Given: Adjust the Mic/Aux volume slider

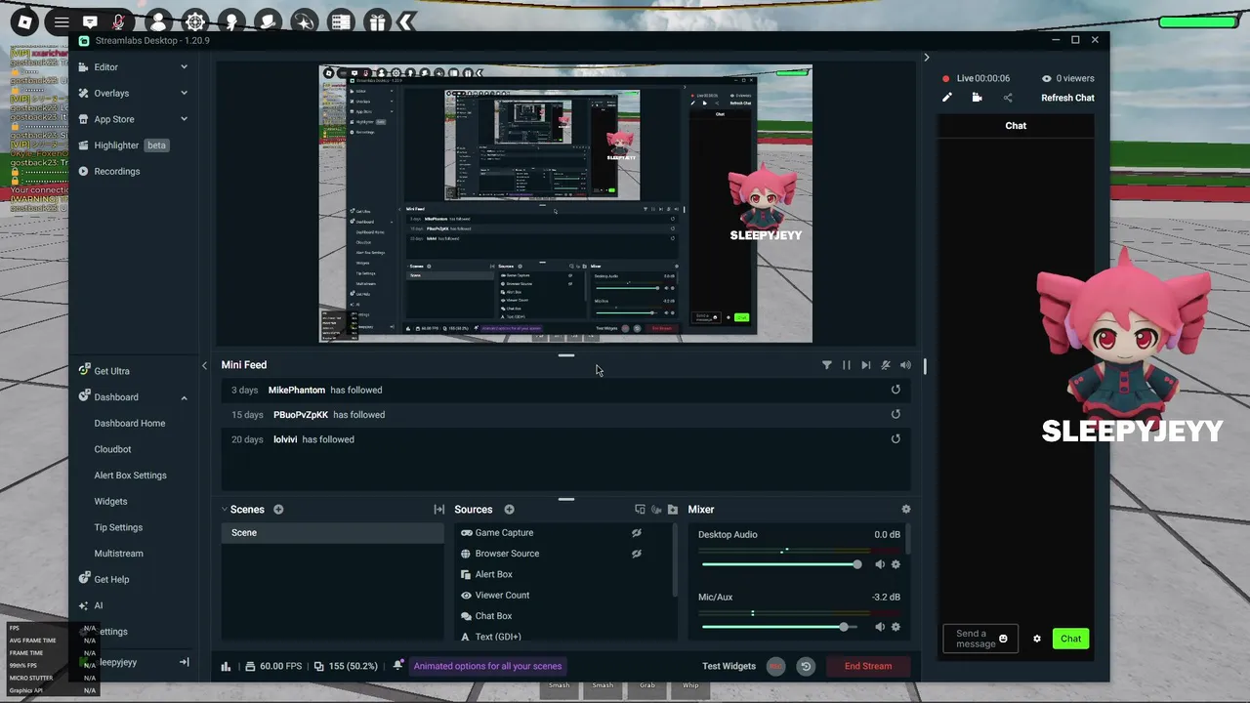Looking at the screenshot, I should [x=781, y=627].
